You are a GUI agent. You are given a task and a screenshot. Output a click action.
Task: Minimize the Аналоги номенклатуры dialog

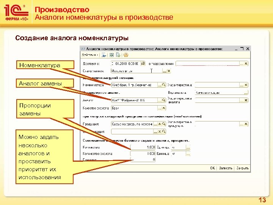point(236,49)
